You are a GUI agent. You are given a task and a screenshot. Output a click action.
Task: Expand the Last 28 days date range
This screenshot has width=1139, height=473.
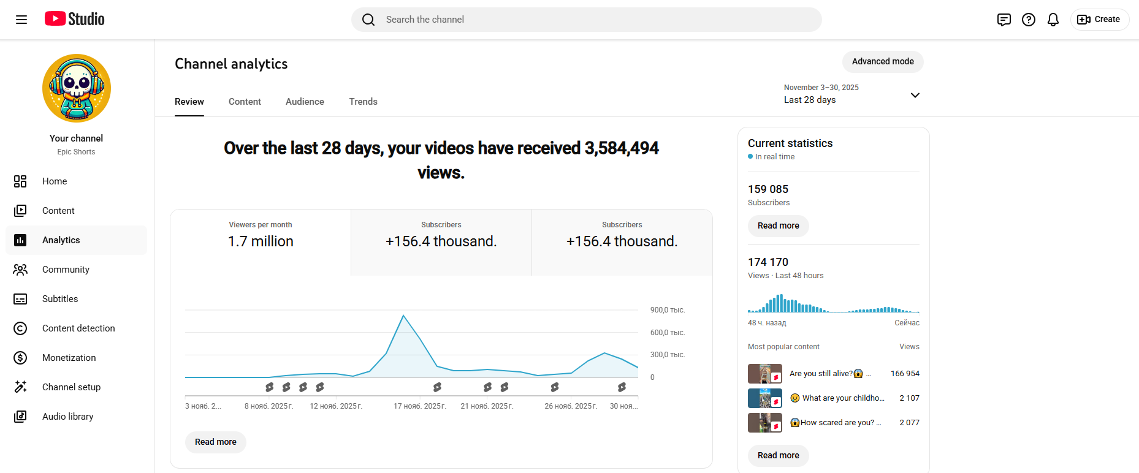(851, 94)
